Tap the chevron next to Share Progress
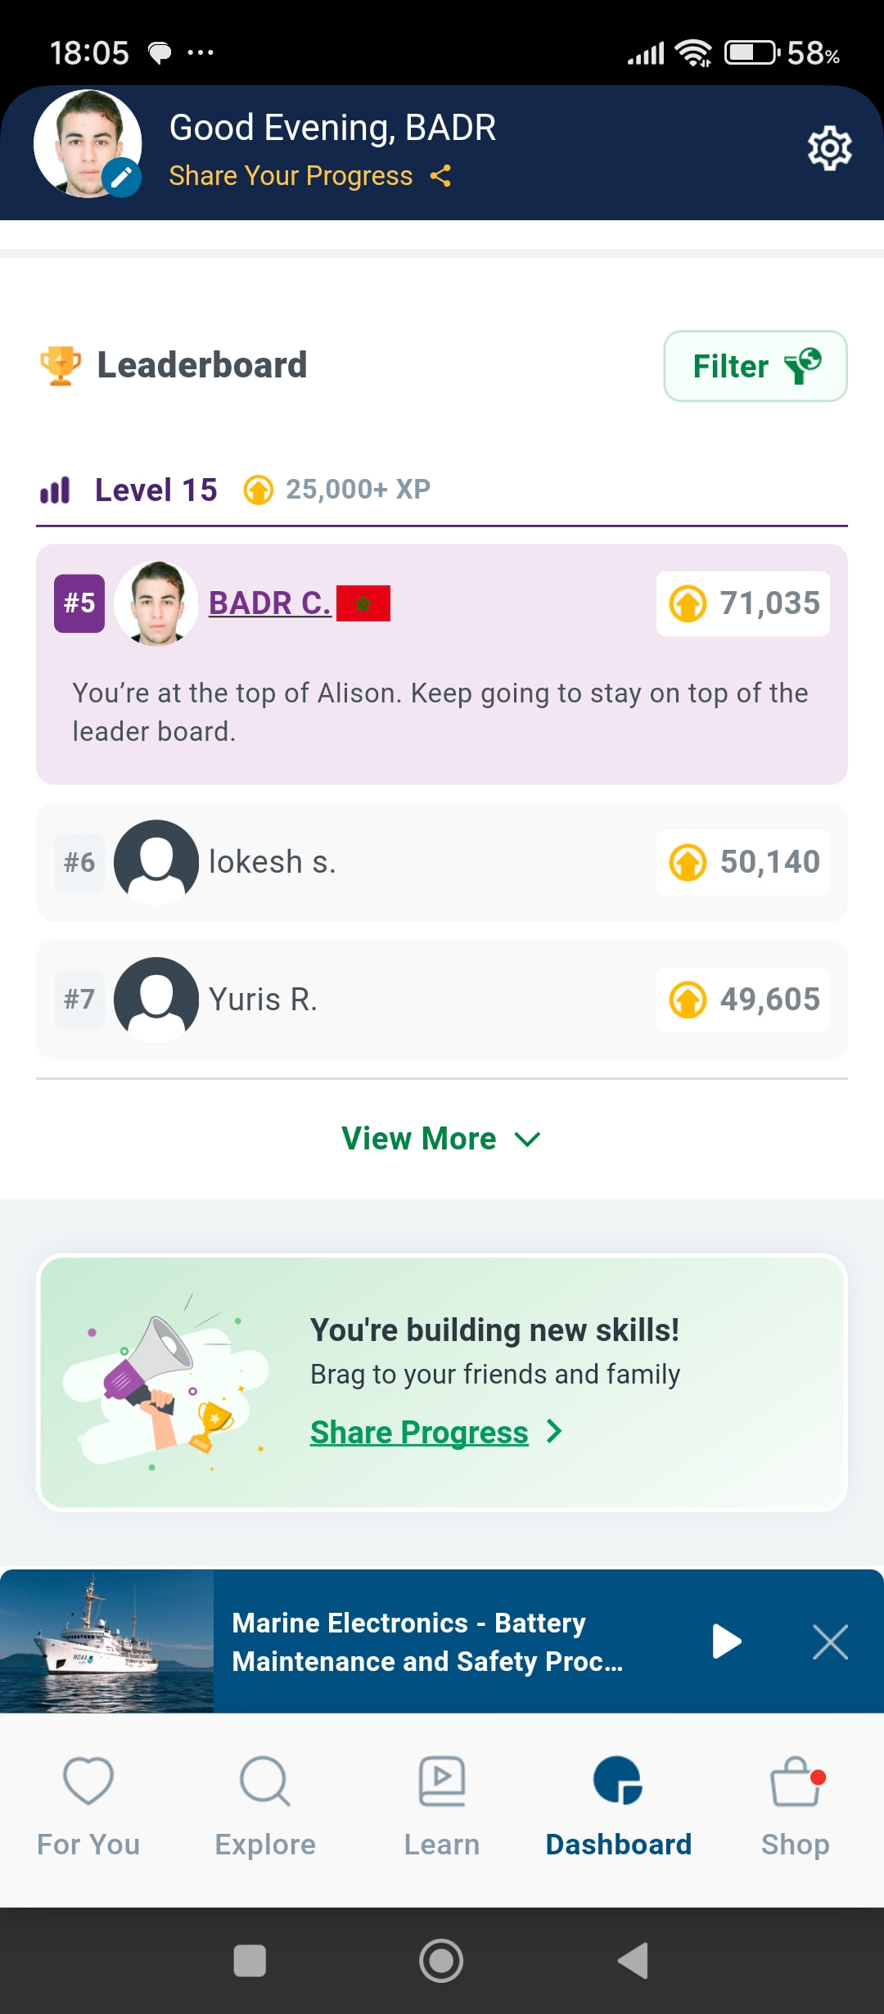 coord(554,1431)
